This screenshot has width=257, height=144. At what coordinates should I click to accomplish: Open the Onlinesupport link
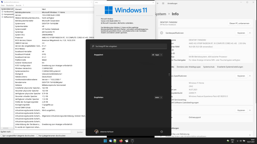point(195,117)
